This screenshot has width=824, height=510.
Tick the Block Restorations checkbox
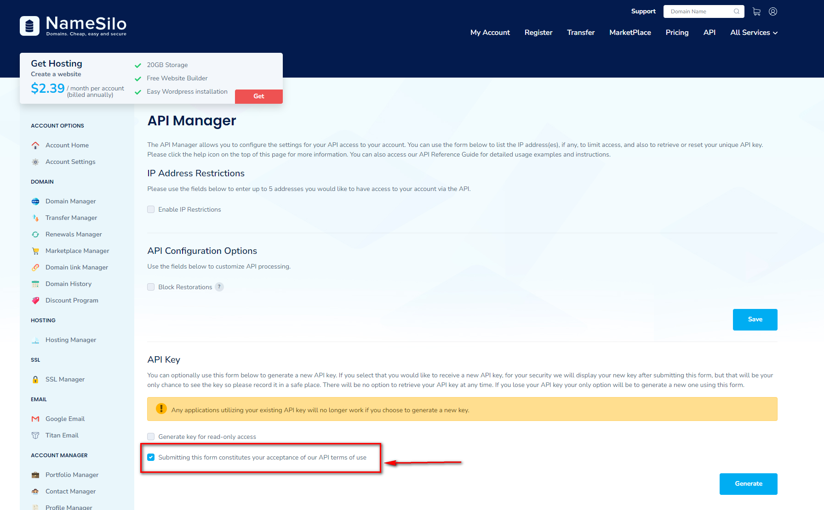[151, 287]
